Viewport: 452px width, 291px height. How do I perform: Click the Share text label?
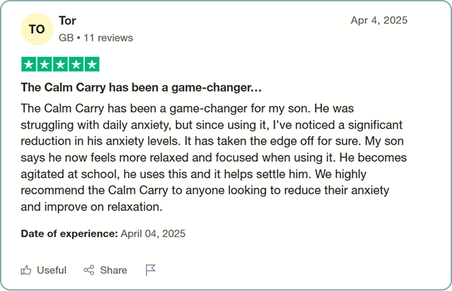[x=113, y=270]
